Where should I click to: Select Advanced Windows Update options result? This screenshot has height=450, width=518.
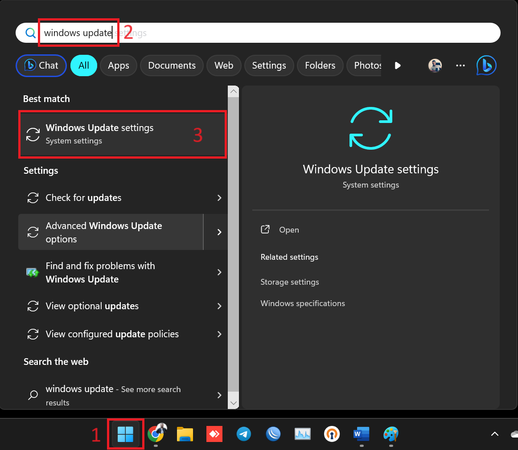pos(111,232)
